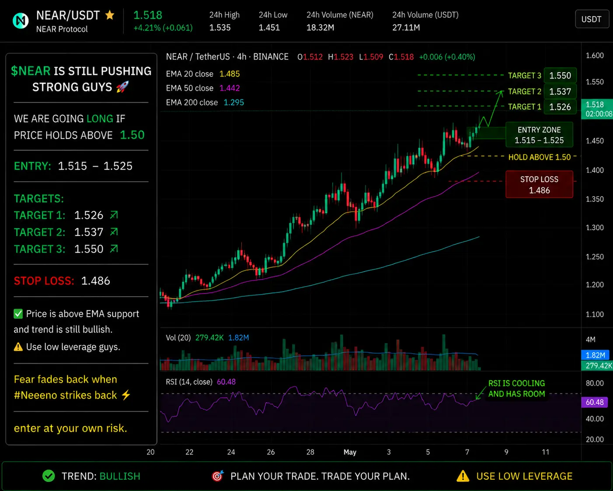Click the 'PLAN YOUR TRADE. TRADE YOUR PLAN.' footer text

pyautogui.click(x=320, y=476)
